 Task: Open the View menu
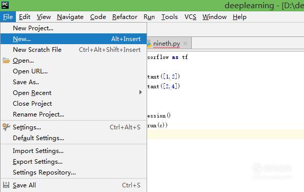click(44, 17)
